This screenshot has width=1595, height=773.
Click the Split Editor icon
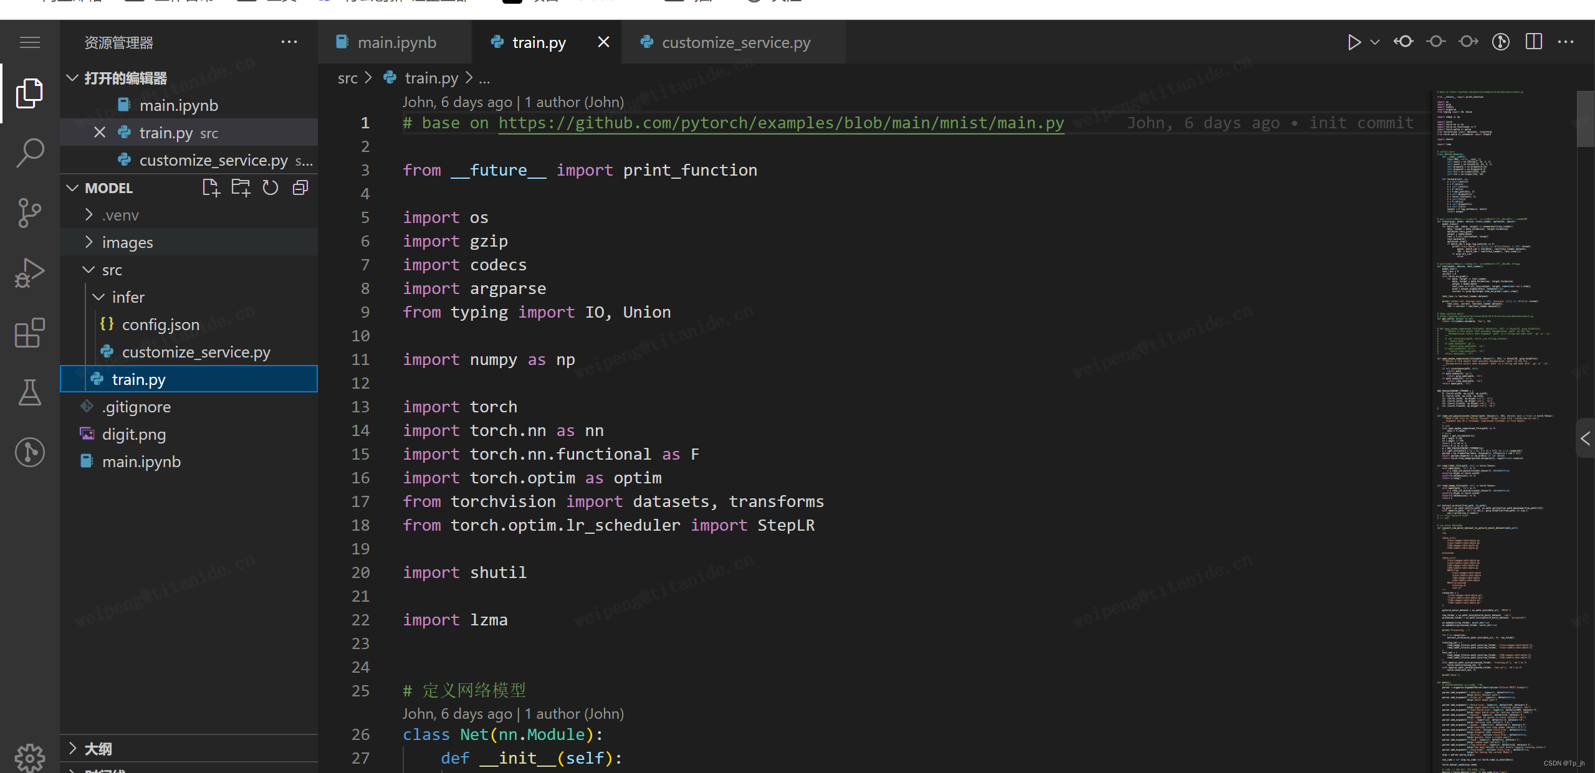(1533, 42)
